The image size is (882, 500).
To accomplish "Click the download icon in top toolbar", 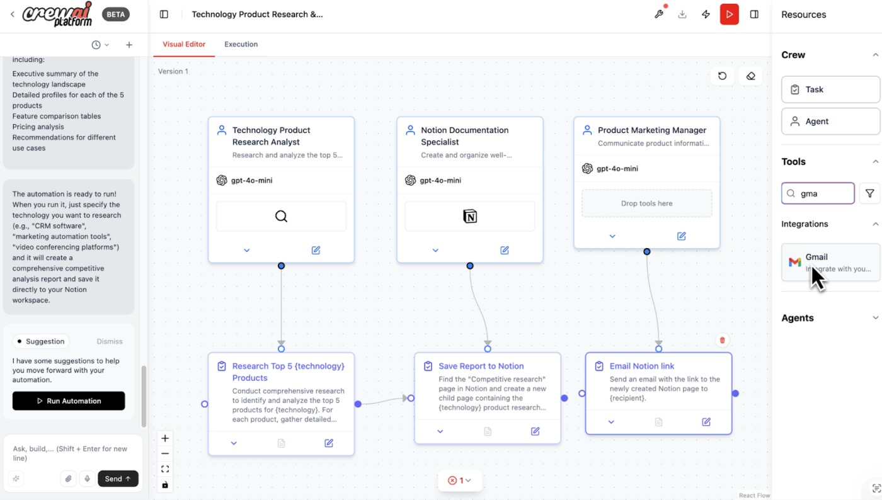I will pyautogui.click(x=682, y=14).
